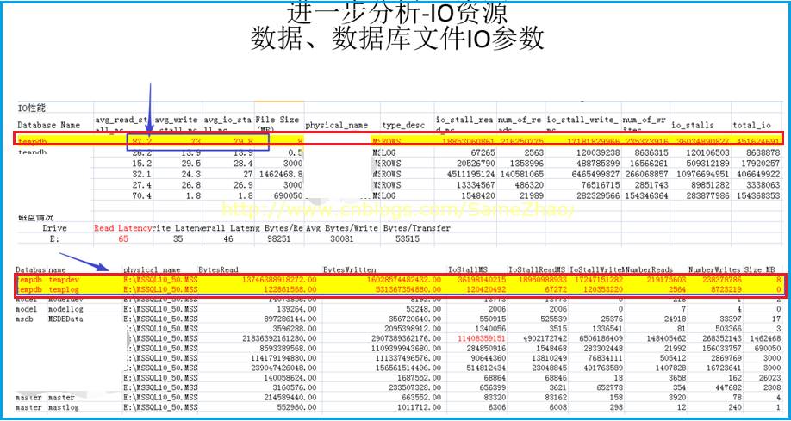Select the reads cell 140581065
Image resolution: width=791 pixels, height=421 pixels.
[522, 174]
